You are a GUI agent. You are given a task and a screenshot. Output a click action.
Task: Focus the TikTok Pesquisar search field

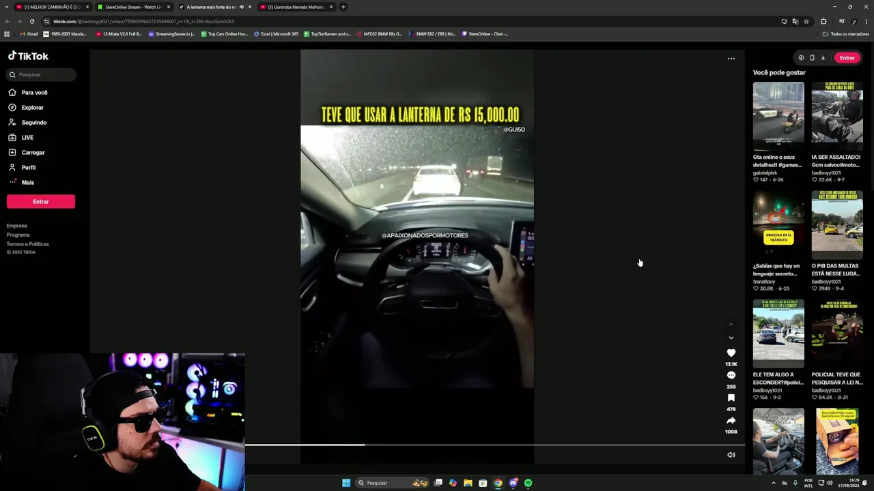[x=41, y=74]
